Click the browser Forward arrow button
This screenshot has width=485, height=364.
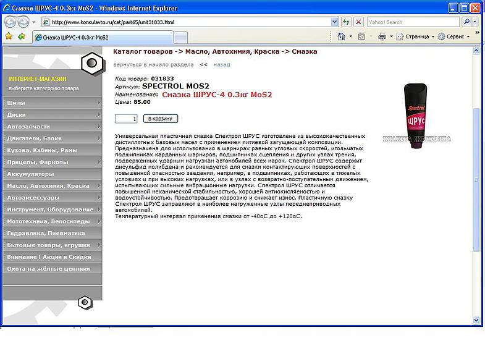point(23,22)
